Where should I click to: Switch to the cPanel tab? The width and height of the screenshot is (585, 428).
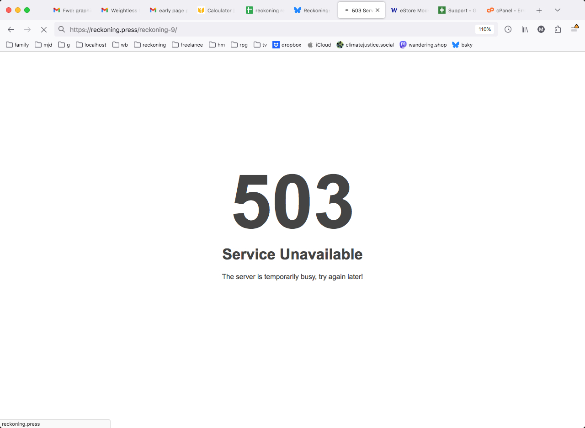505,10
